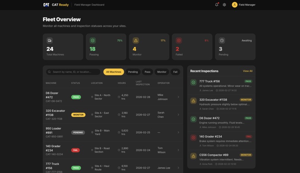Click the Operator column header
The height and width of the screenshot is (173, 300).
point(163,83)
